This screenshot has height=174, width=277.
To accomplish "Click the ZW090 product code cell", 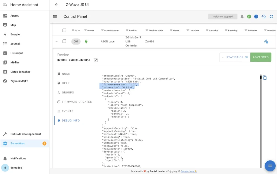I will pyautogui.click(x=149, y=41).
